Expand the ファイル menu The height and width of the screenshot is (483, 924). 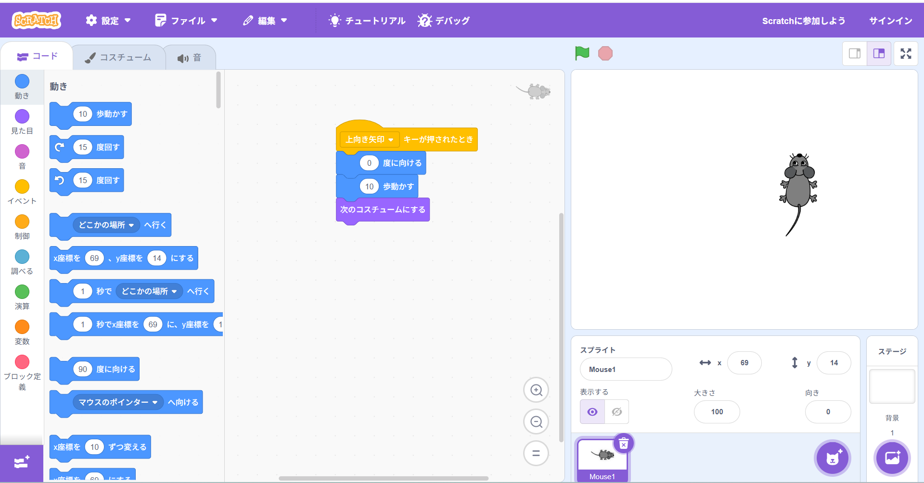(x=187, y=21)
